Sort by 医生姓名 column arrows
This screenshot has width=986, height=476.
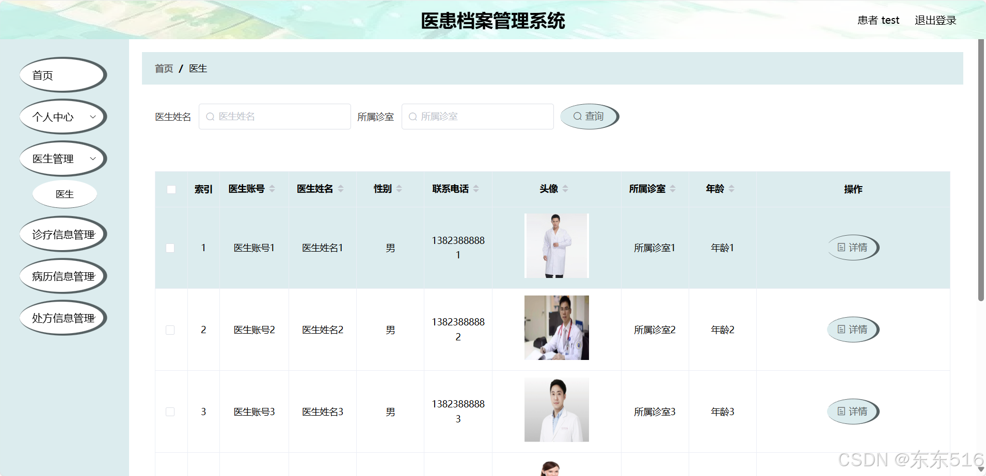[341, 189]
